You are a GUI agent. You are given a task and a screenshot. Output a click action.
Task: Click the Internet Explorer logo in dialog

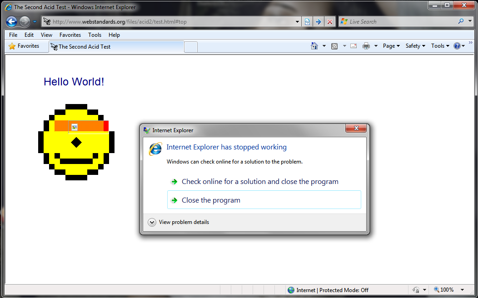pos(155,149)
